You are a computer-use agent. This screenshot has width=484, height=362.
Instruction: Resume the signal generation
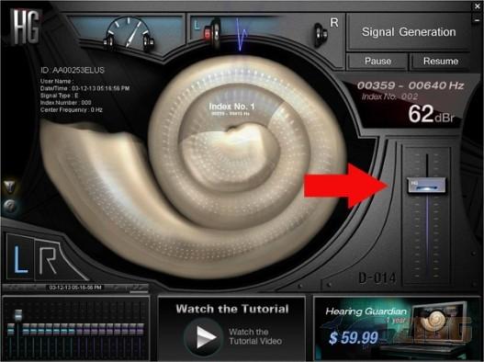[x=441, y=62]
